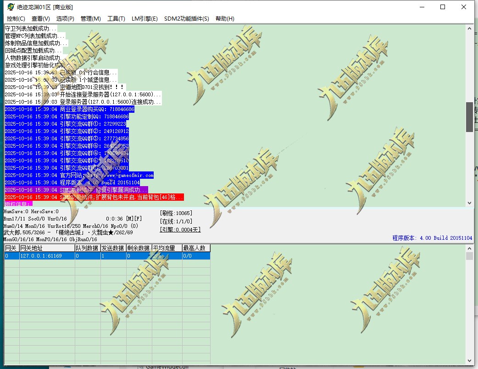Viewport: 478px width, 369px height.
Task: Click log line 守卫列表加载成功
Action: click(31, 28)
